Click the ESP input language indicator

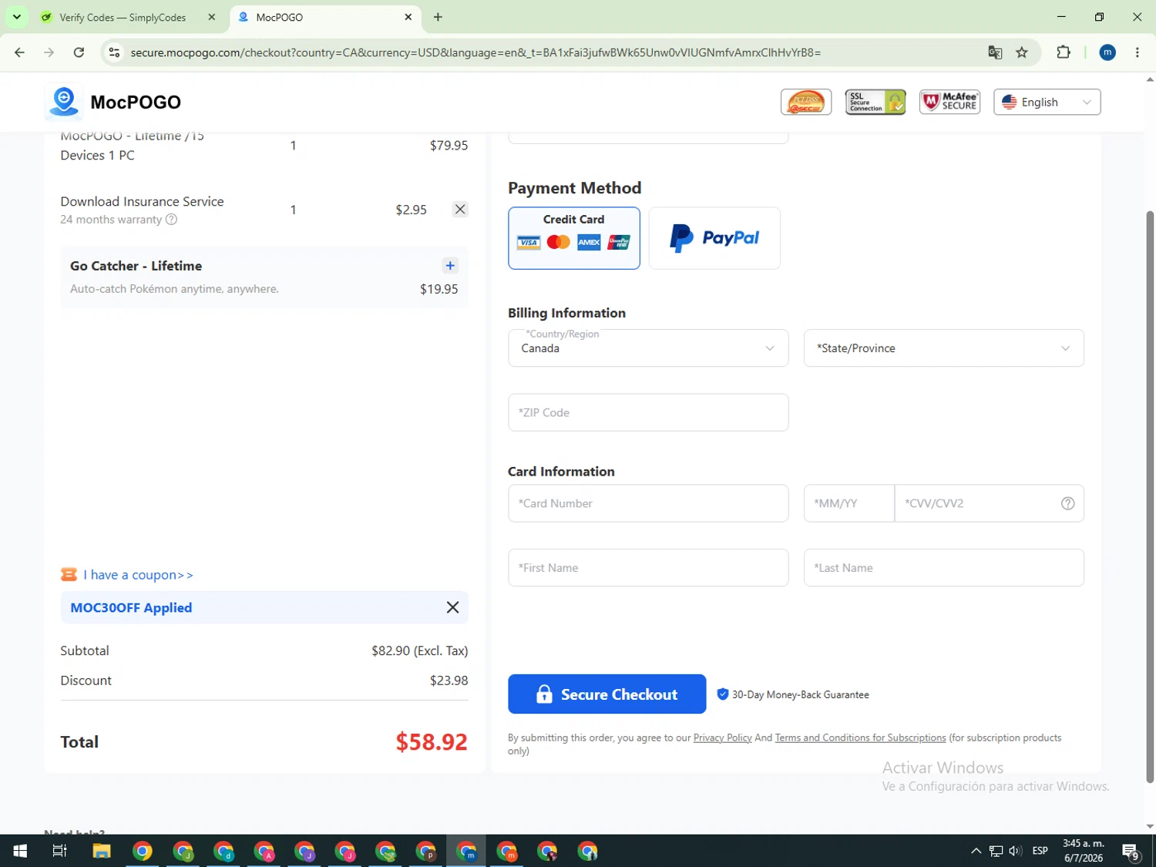(1040, 851)
